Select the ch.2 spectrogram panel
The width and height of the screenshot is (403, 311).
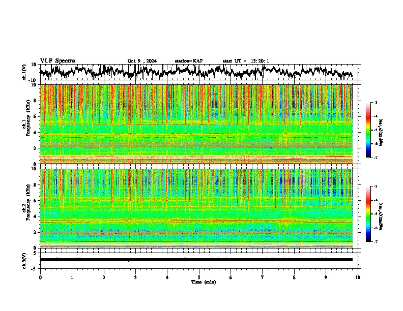(196, 208)
